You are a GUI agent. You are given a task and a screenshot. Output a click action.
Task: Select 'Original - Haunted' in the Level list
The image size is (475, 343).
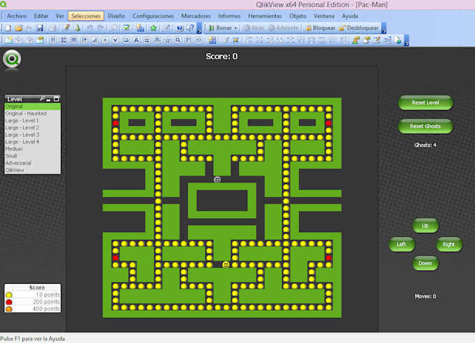point(32,114)
